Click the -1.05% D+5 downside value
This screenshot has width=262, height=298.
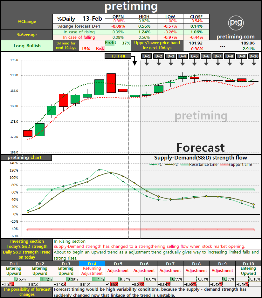112,285
